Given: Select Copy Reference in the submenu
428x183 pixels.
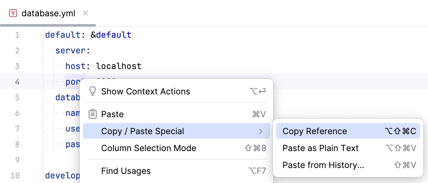Looking at the screenshot, I should (x=315, y=131).
